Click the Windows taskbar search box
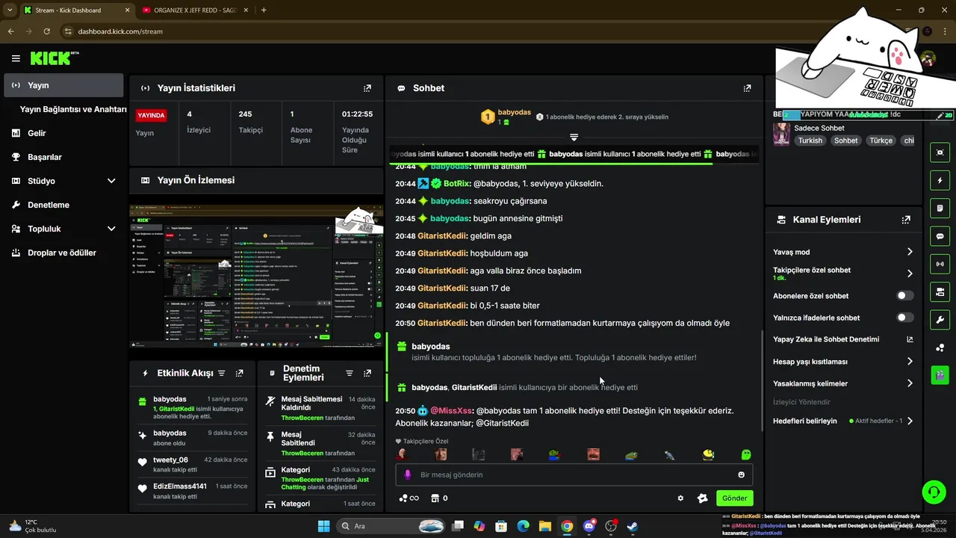 [391, 526]
